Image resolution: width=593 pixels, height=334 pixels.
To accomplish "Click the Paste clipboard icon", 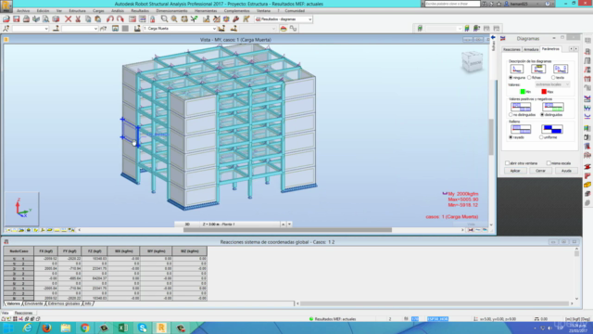I will (97, 19).
